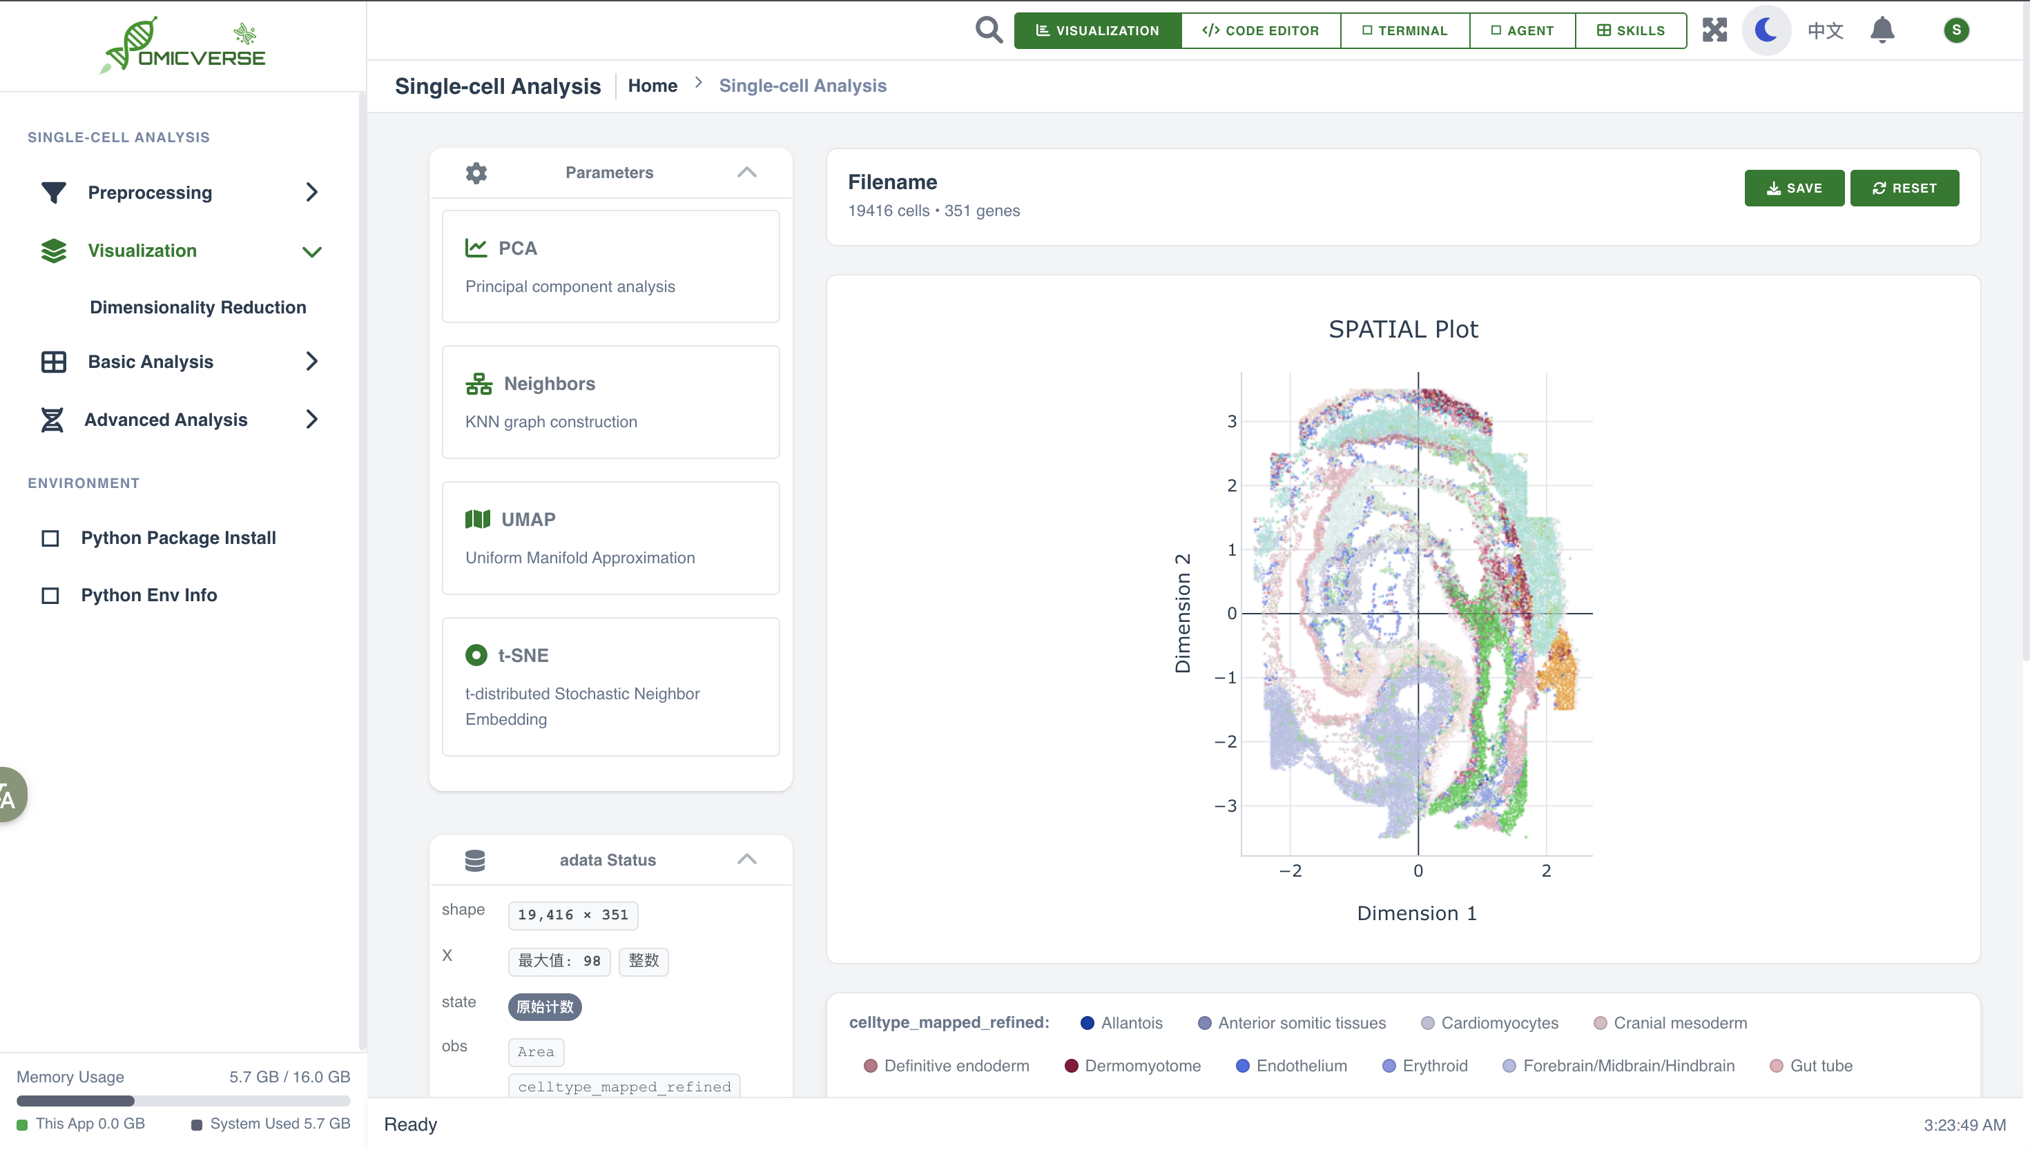Image resolution: width=2030 pixels, height=1150 pixels.
Task: Open the PCA parameter card
Action: [610, 266]
